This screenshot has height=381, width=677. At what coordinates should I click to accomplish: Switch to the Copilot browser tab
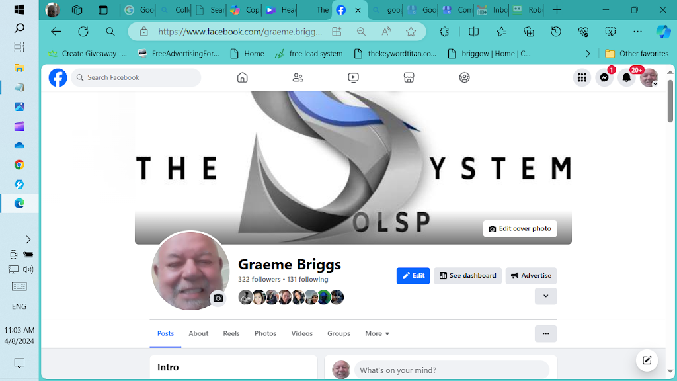245,10
